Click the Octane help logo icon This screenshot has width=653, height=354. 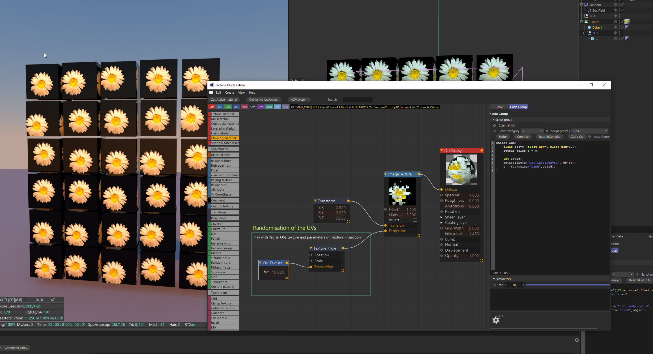[497, 320]
